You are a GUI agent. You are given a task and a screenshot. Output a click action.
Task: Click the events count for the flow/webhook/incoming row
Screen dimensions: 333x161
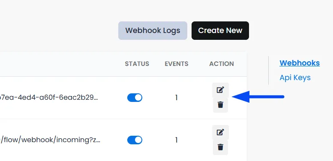coord(176,140)
